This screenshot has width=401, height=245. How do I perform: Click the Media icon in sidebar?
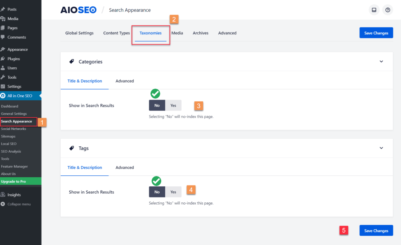pyautogui.click(x=3, y=19)
